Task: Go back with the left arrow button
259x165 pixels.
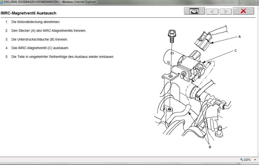Action: pyautogui.click(x=212, y=11)
